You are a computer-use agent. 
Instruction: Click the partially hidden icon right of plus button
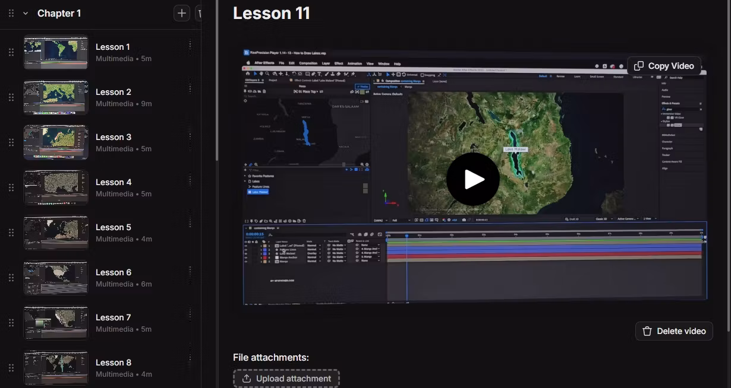click(x=199, y=14)
